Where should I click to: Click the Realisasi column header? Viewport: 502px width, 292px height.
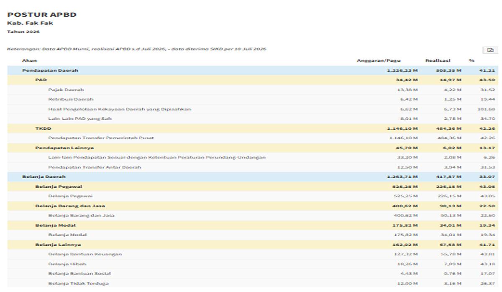(x=438, y=61)
